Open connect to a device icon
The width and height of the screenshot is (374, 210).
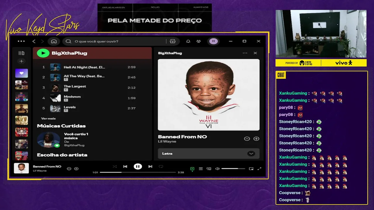tap(209, 169)
